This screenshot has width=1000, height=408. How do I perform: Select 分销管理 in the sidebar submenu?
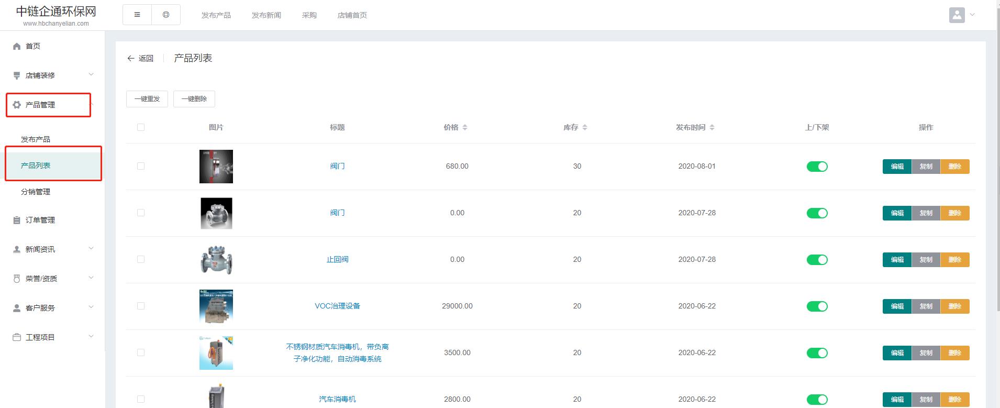[36, 192]
